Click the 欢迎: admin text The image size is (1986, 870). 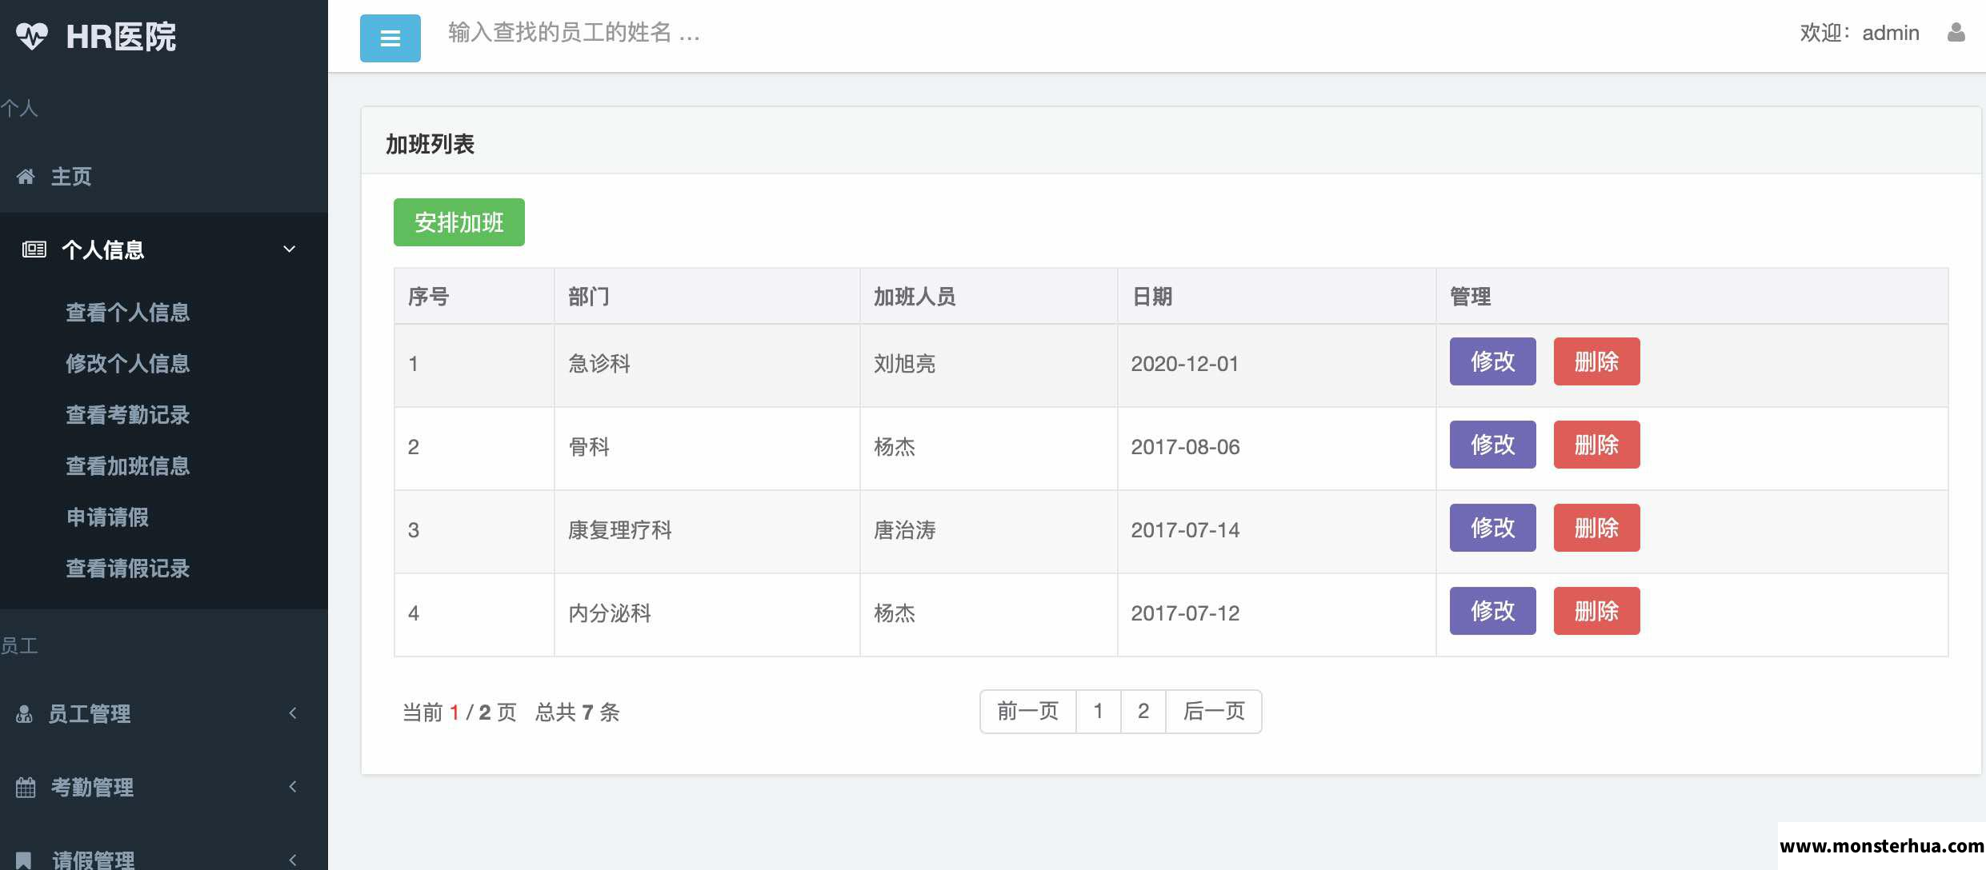1860,33
